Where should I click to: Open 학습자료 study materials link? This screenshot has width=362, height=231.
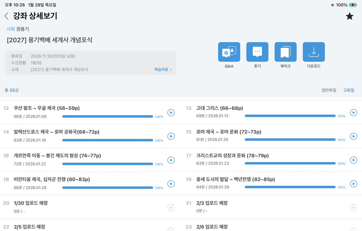[163, 69]
